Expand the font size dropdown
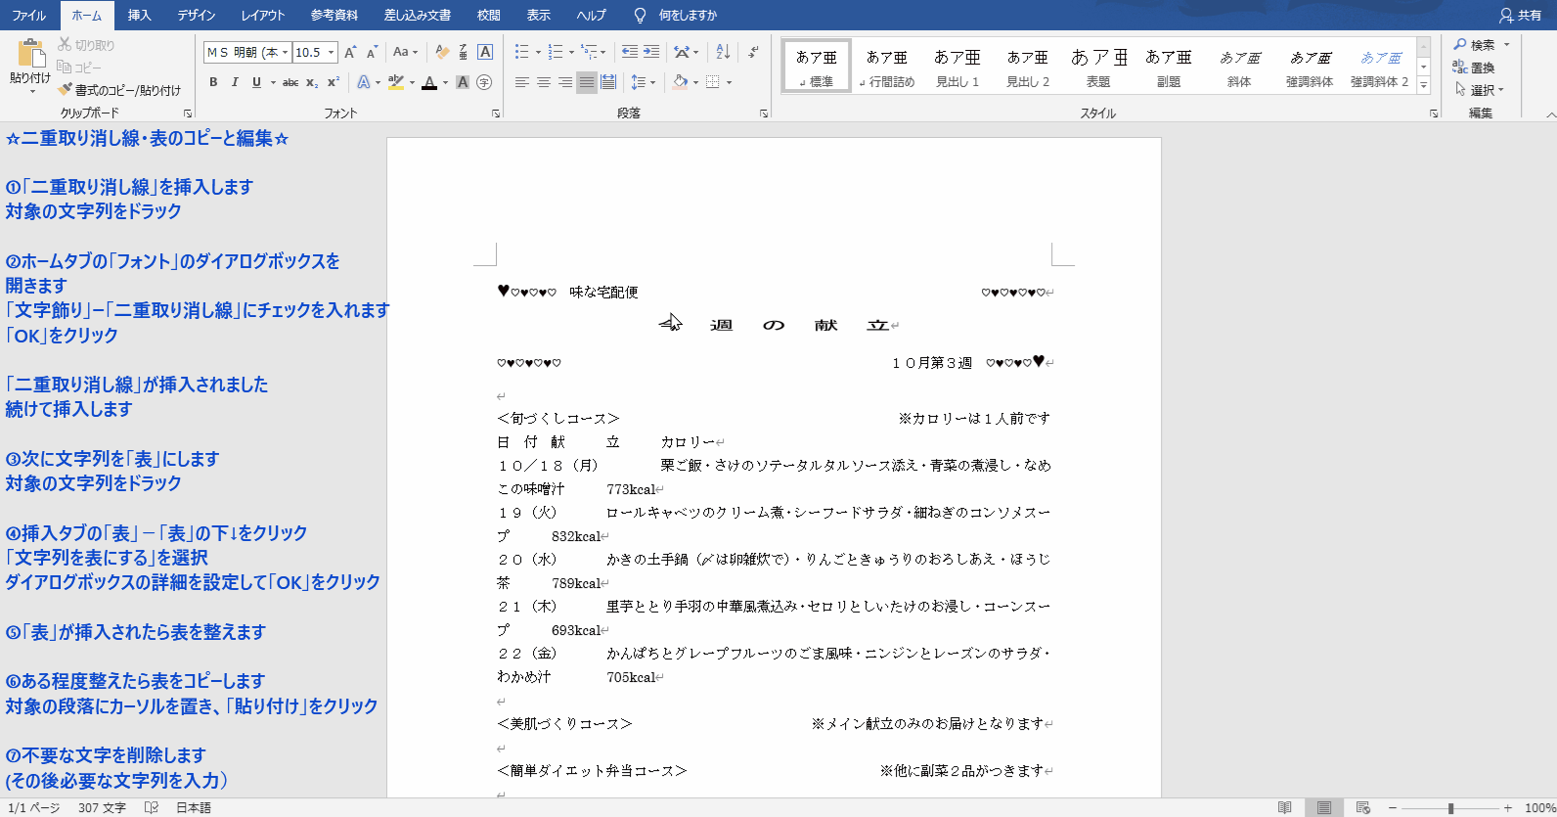This screenshot has height=817, width=1557. (x=332, y=53)
